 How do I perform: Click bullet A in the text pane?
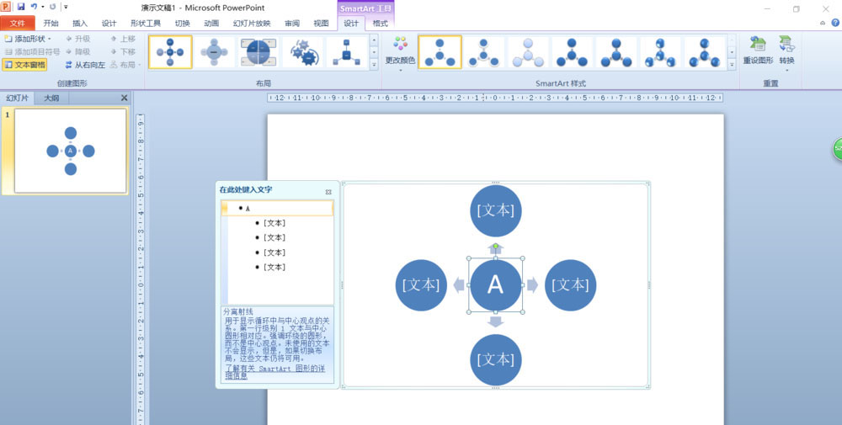(277, 208)
